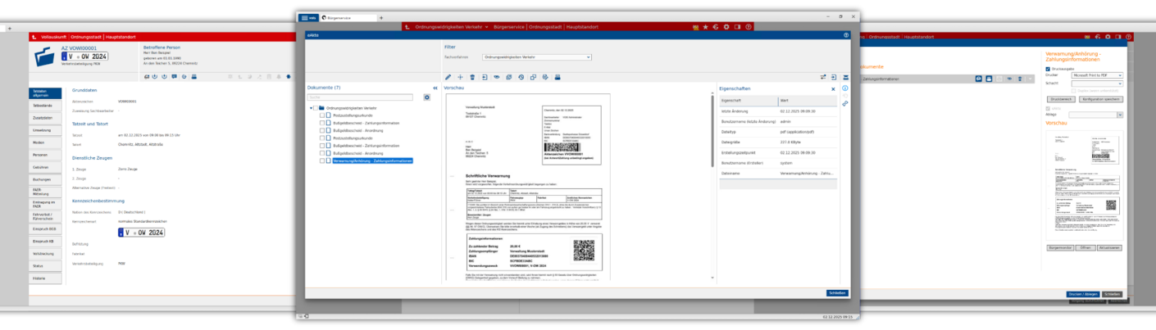Open the Bürgerservice browser tab
Screen dimensions: 1156x330
(348, 17)
